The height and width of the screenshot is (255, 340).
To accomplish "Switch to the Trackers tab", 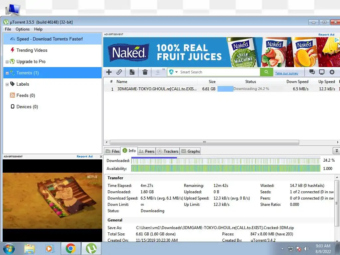I will point(168,151).
